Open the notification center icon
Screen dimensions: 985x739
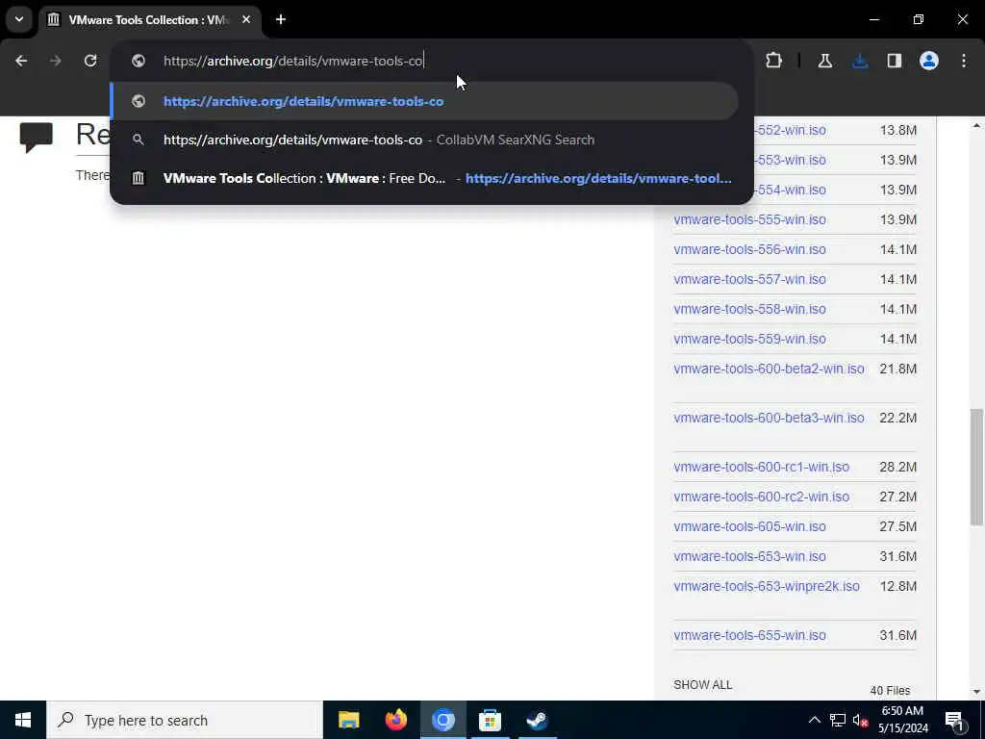(x=953, y=721)
